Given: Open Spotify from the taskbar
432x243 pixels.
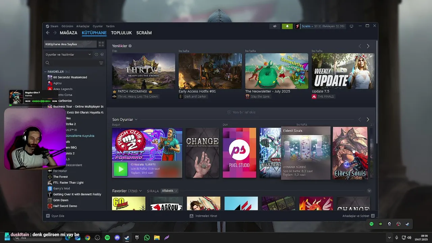Looking at the screenshot, I should [x=107, y=238].
